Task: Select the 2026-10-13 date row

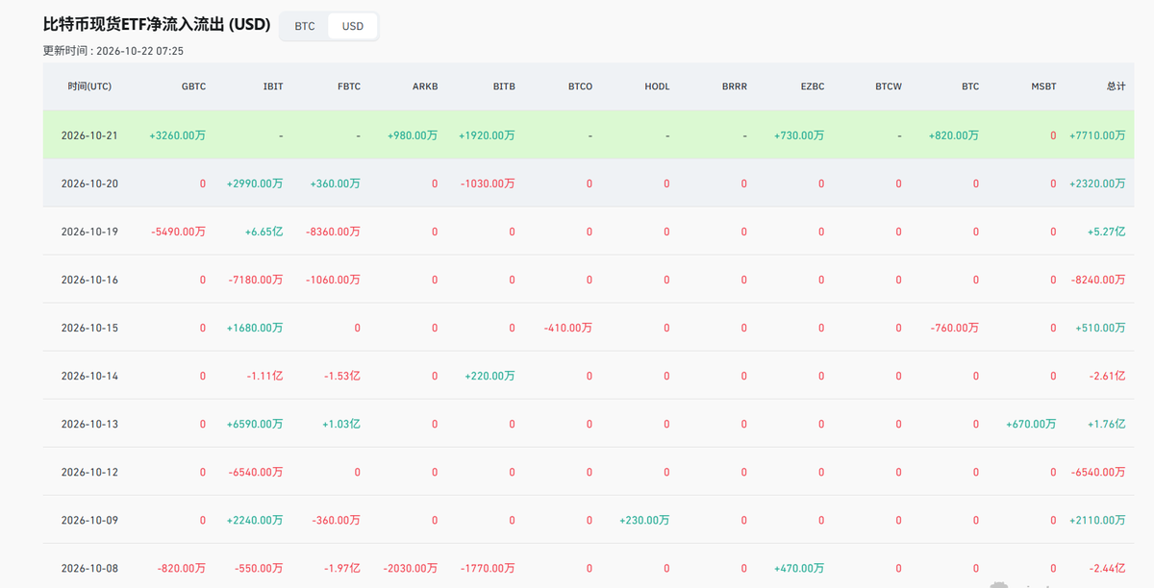Action: click(588, 424)
